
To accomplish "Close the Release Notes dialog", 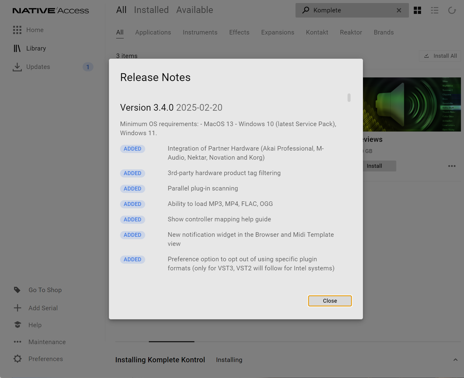I will click(330, 301).
